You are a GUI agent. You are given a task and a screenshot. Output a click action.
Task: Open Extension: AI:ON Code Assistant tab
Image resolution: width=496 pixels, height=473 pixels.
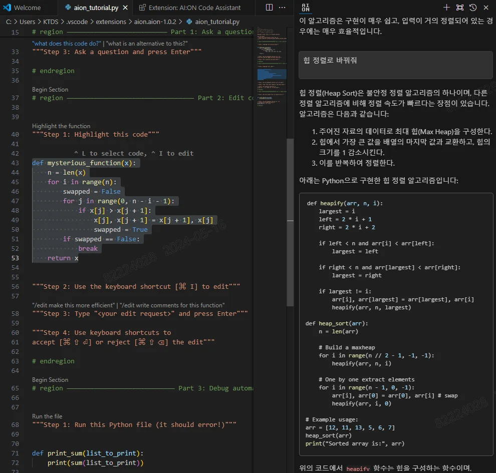pyautogui.click(x=194, y=8)
